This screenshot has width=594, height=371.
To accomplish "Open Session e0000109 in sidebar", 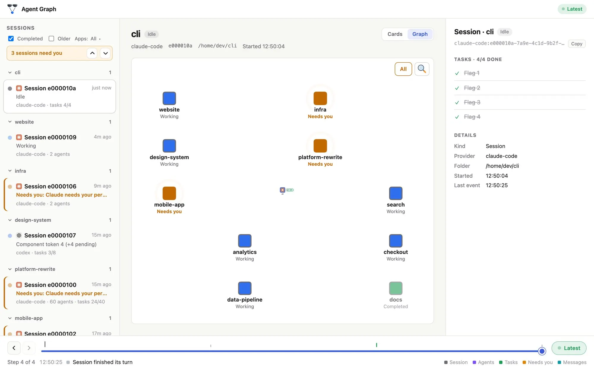I will click(59, 145).
